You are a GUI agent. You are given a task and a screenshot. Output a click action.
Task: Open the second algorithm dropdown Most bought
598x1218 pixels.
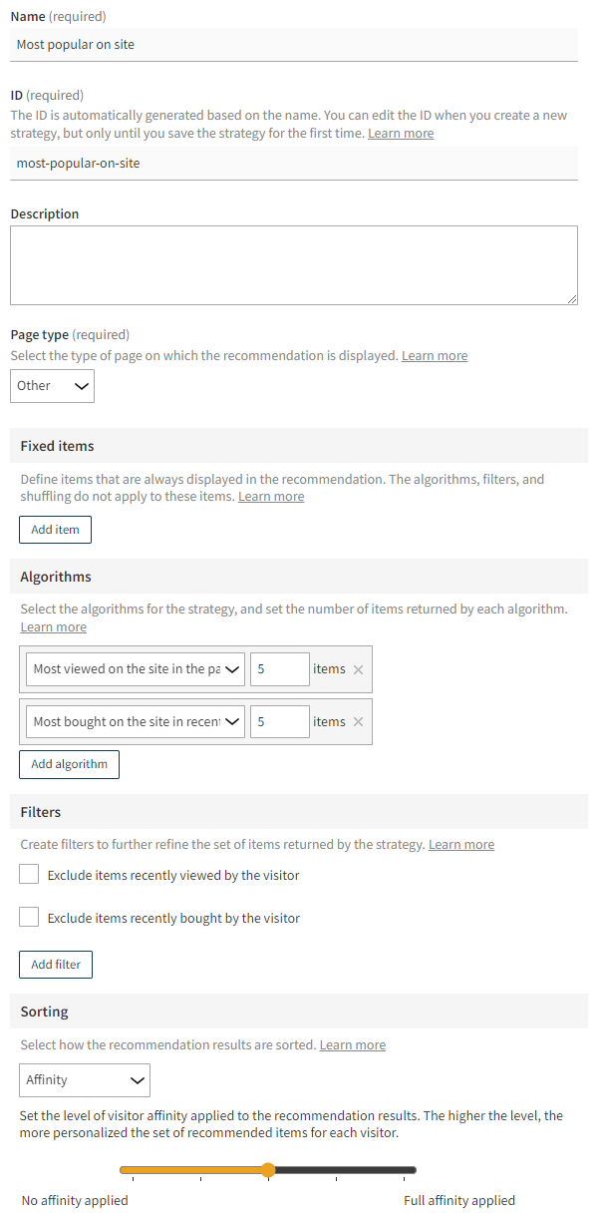(135, 721)
